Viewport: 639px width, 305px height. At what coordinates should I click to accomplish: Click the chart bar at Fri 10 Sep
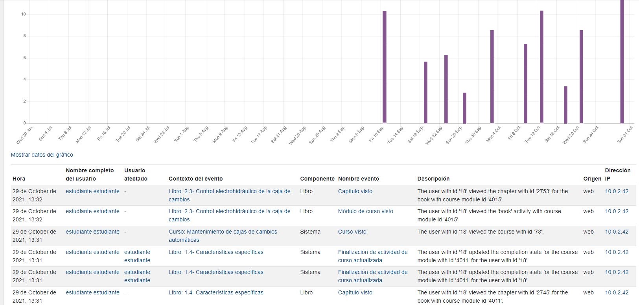pyautogui.click(x=384, y=67)
